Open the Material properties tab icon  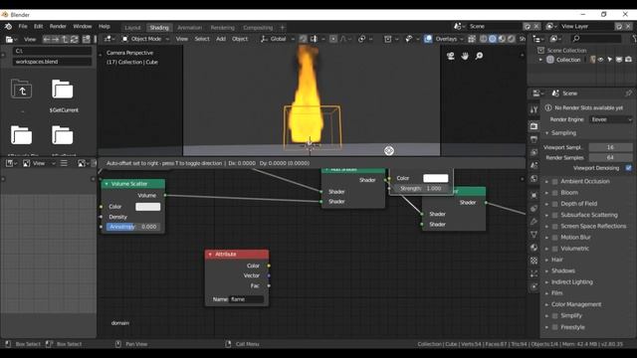click(533, 248)
